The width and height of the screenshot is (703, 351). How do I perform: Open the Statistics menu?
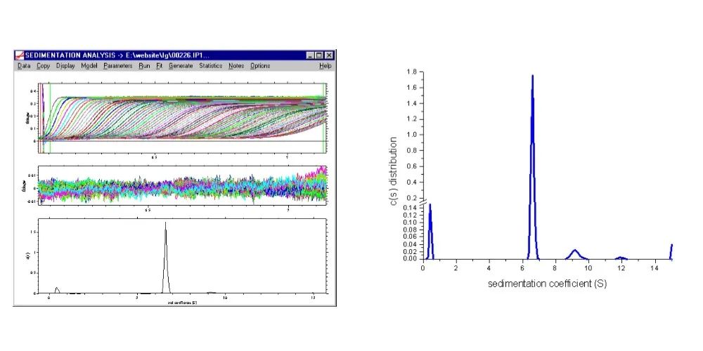(211, 66)
